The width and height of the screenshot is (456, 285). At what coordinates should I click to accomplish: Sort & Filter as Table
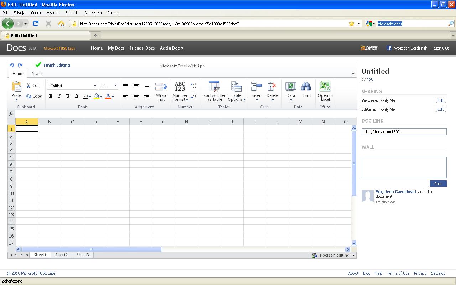tap(214, 92)
